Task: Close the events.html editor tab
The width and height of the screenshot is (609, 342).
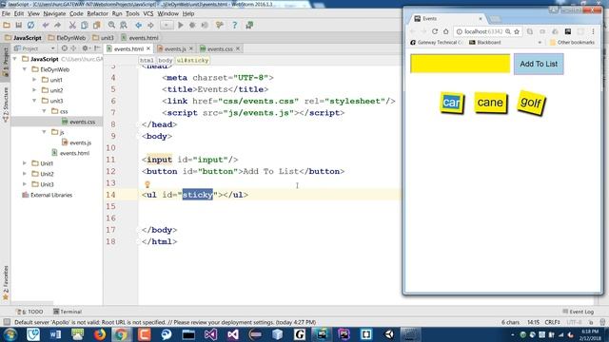Action: (148, 48)
